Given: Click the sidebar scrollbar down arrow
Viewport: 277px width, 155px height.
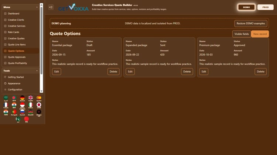Looking at the screenshot, I should pos(41,91).
